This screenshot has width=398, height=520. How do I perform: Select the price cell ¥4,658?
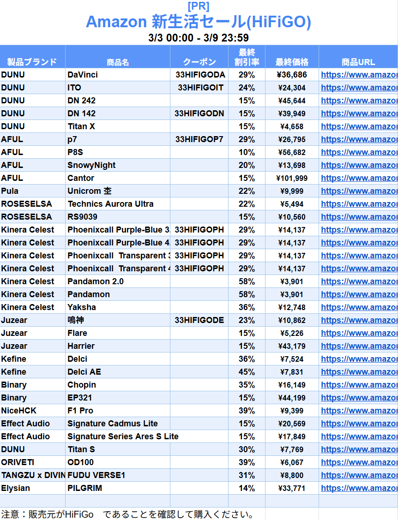[x=292, y=126]
